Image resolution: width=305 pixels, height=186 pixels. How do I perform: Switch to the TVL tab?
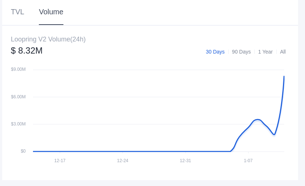17,12
